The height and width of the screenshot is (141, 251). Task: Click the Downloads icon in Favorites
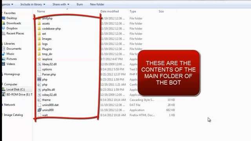point(4,23)
